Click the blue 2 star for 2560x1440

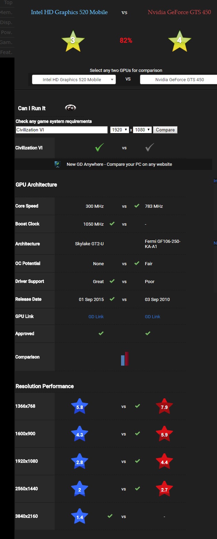[79, 489]
